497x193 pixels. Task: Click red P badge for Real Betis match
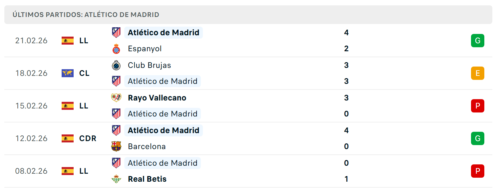pos(477,171)
